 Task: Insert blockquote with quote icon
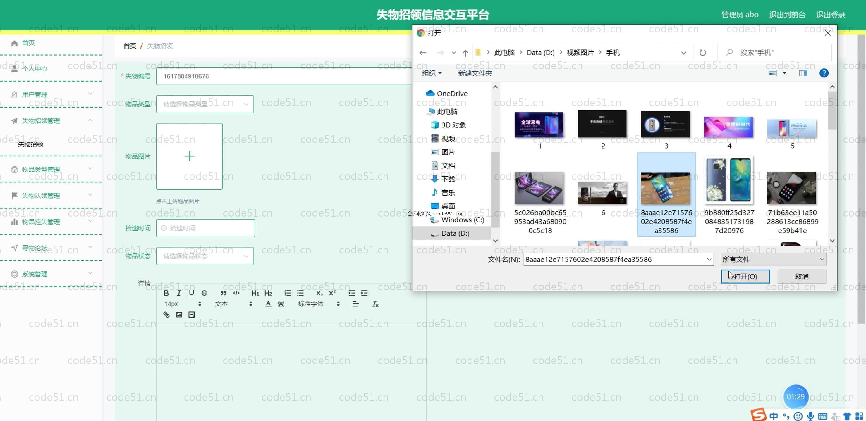223,293
